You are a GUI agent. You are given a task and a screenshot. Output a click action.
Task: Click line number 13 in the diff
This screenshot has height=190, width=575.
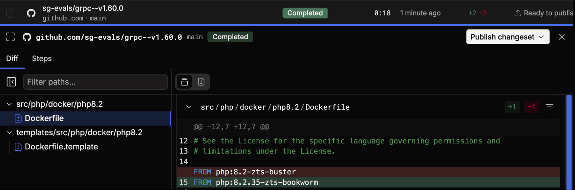pyautogui.click(x=184, y=151)
